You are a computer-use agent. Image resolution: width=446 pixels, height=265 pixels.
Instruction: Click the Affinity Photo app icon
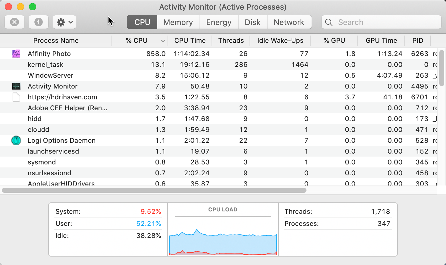point(16,54)
